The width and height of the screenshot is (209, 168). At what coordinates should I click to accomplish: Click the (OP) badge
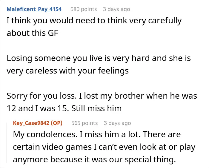57,123
